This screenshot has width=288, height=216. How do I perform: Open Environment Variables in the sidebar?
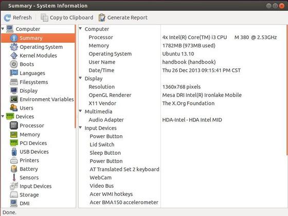tap(47, 99)
